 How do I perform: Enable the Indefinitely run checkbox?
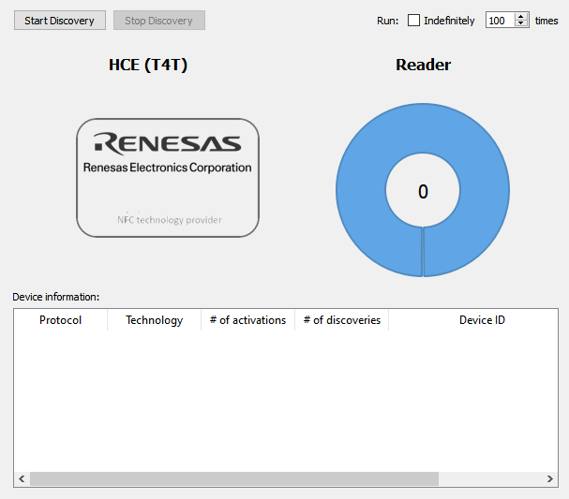[414, 21]
